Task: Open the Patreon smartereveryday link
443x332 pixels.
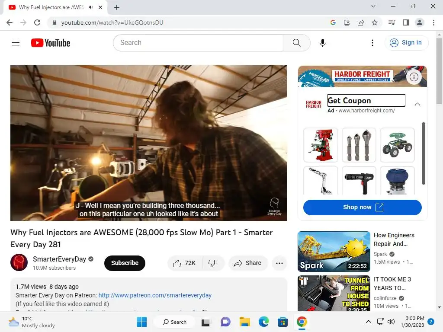Action: tap(155, 295)
